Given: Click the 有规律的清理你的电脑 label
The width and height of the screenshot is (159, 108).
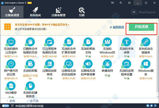Looking at the screenshot, I should [x=29, y=106].
